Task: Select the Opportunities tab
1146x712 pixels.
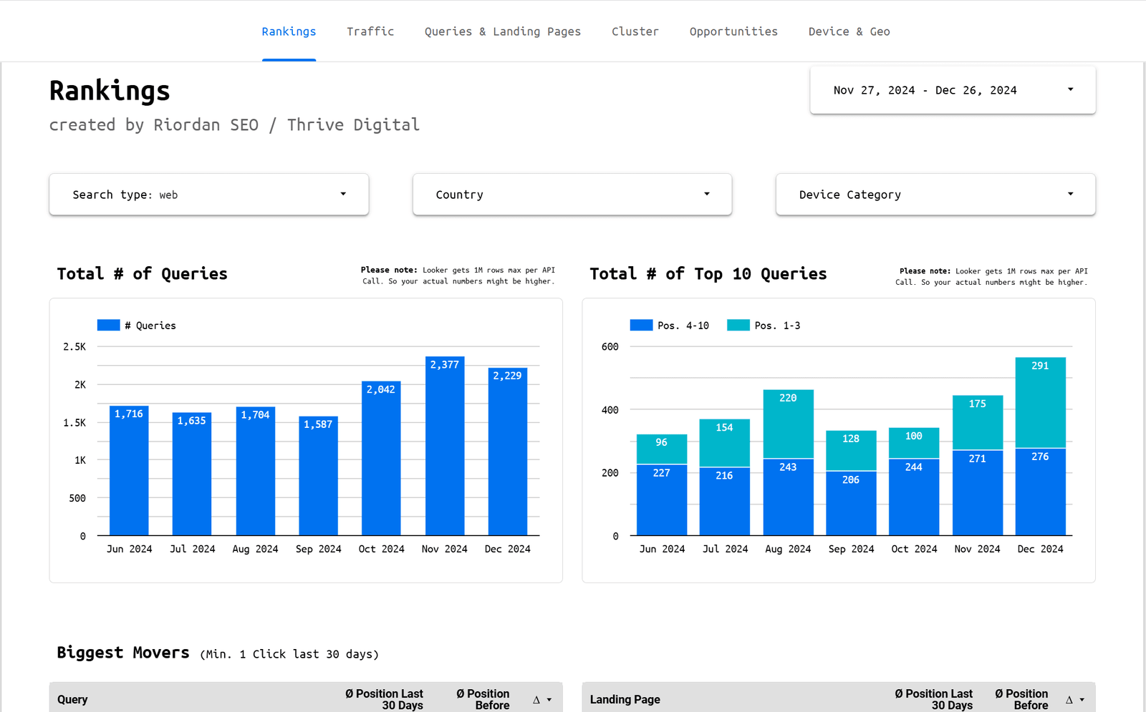Action: click(x=733, y=31)
